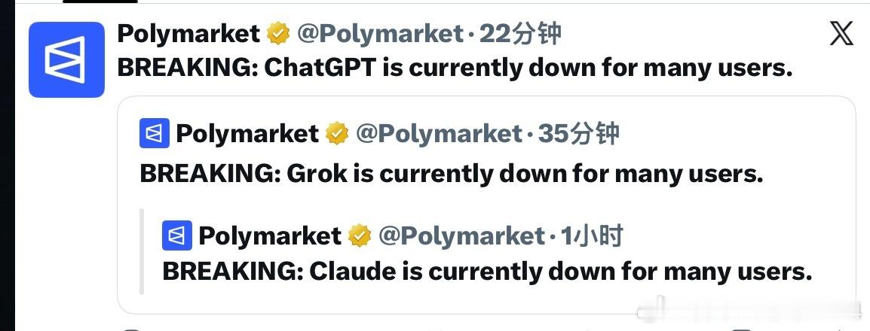
Task: Open the 1小时 timestamp
Action: 592,235
